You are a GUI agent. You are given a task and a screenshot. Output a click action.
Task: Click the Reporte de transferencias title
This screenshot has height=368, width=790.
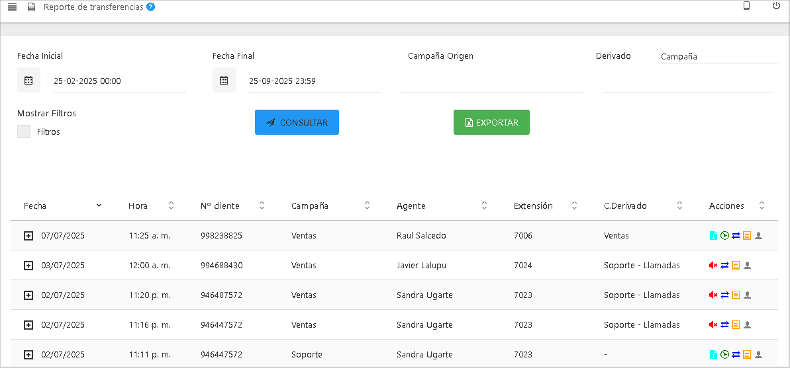[x=93, y=7]
